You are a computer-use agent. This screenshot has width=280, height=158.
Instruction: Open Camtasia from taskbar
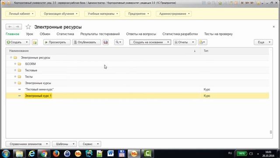coord(147,154)
